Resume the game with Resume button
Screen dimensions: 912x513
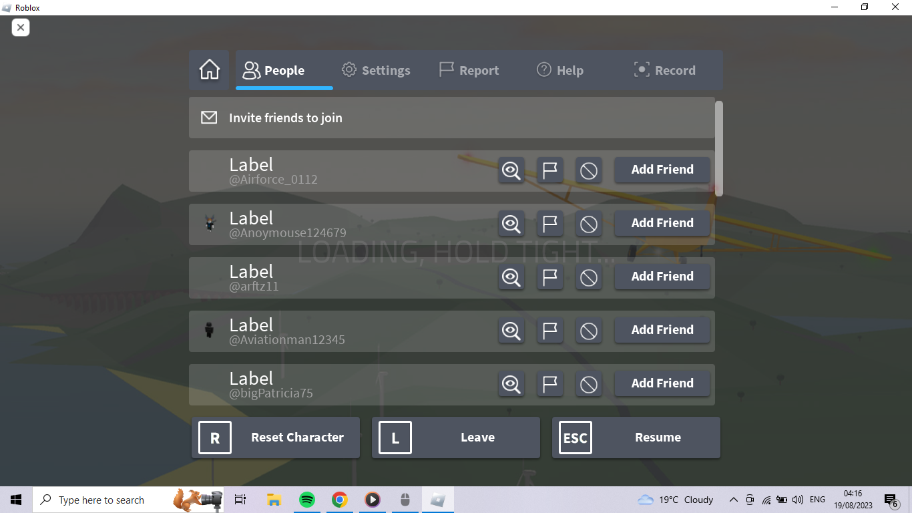(x=636, y=438)
